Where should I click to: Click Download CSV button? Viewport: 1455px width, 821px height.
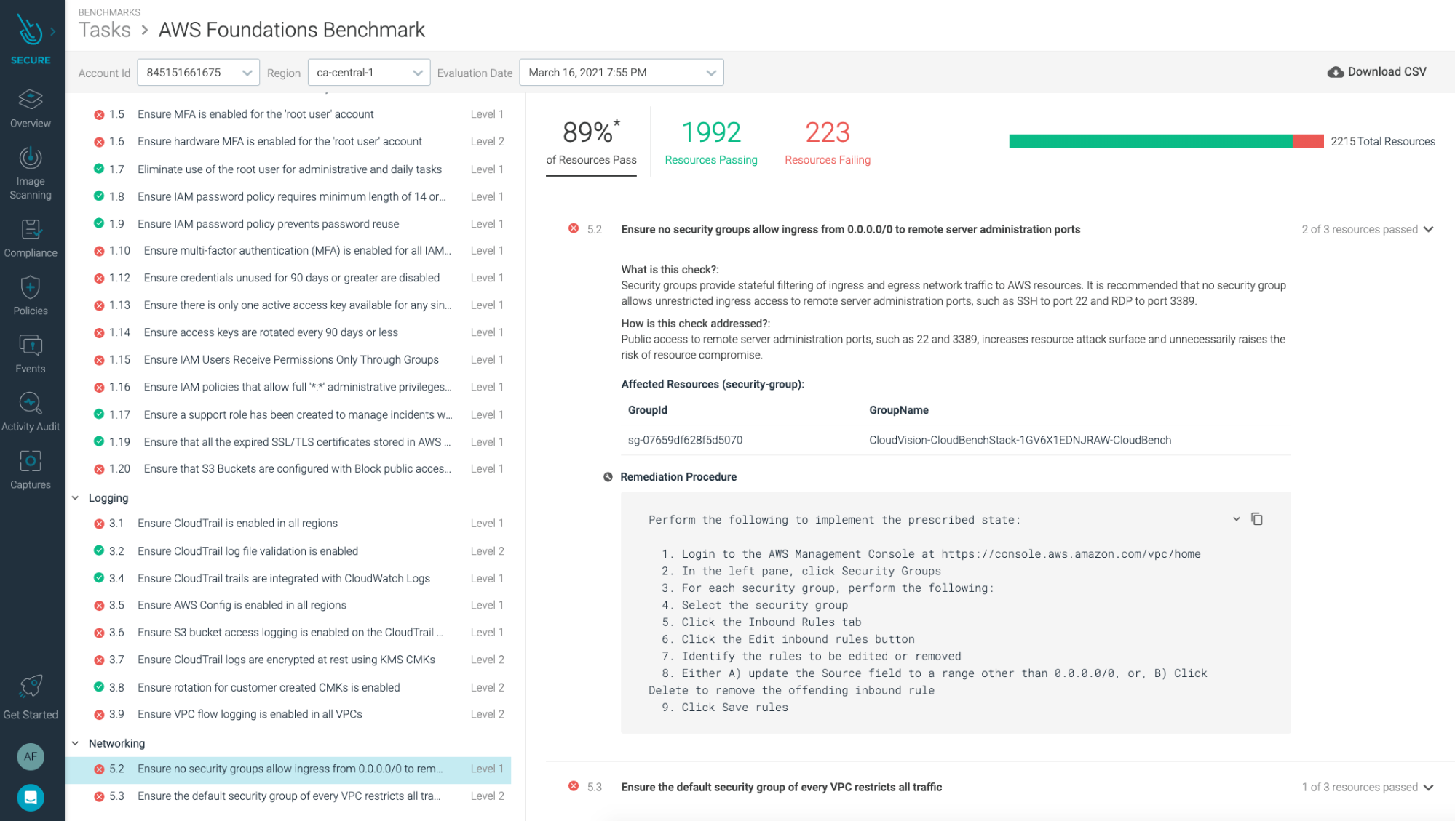click(1376, 72)
